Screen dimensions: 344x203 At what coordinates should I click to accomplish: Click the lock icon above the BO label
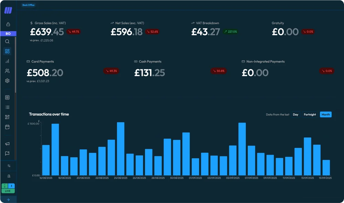pos(8,24)
